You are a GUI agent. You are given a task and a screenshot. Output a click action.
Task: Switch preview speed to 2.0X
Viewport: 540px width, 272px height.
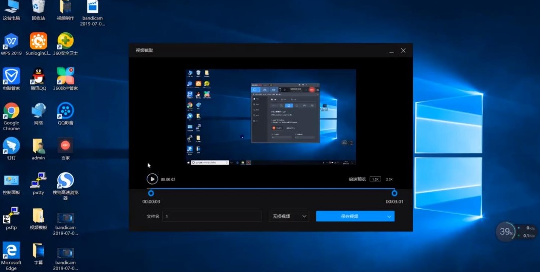tap(389, 179)
